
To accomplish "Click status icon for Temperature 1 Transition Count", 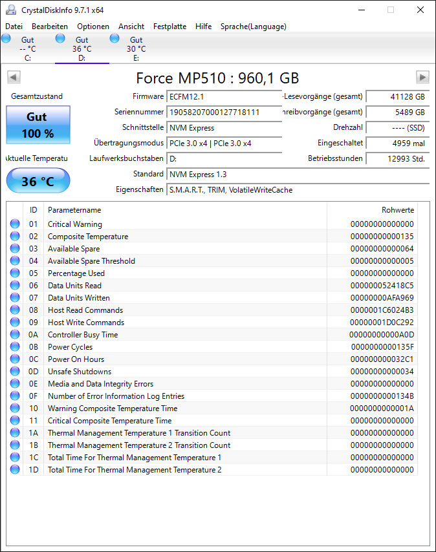I will click(x=15, y=432).
